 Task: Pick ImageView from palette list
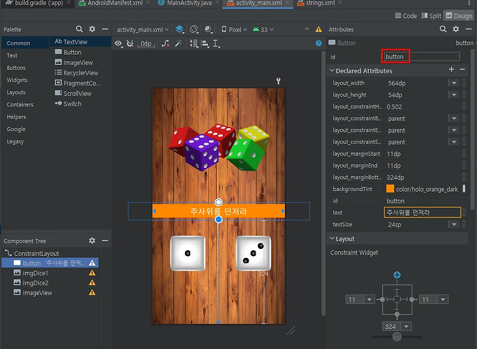pos(74,62)
